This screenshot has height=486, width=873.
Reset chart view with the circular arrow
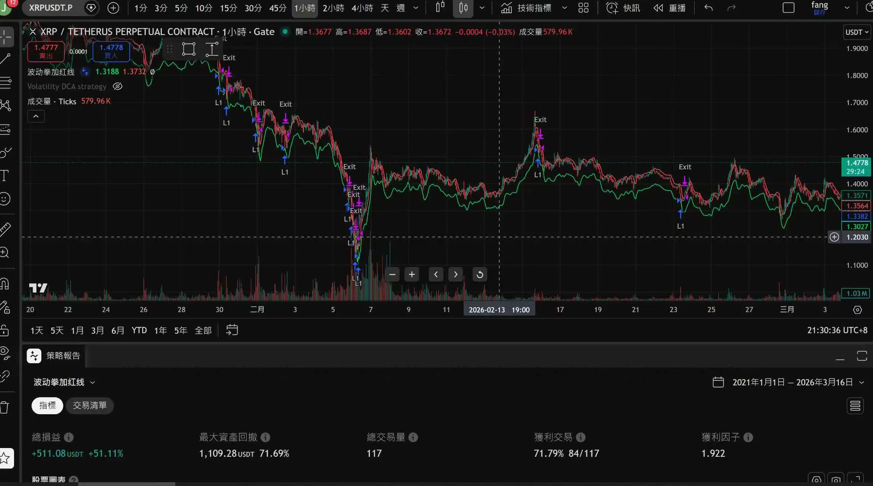point(480,275)
